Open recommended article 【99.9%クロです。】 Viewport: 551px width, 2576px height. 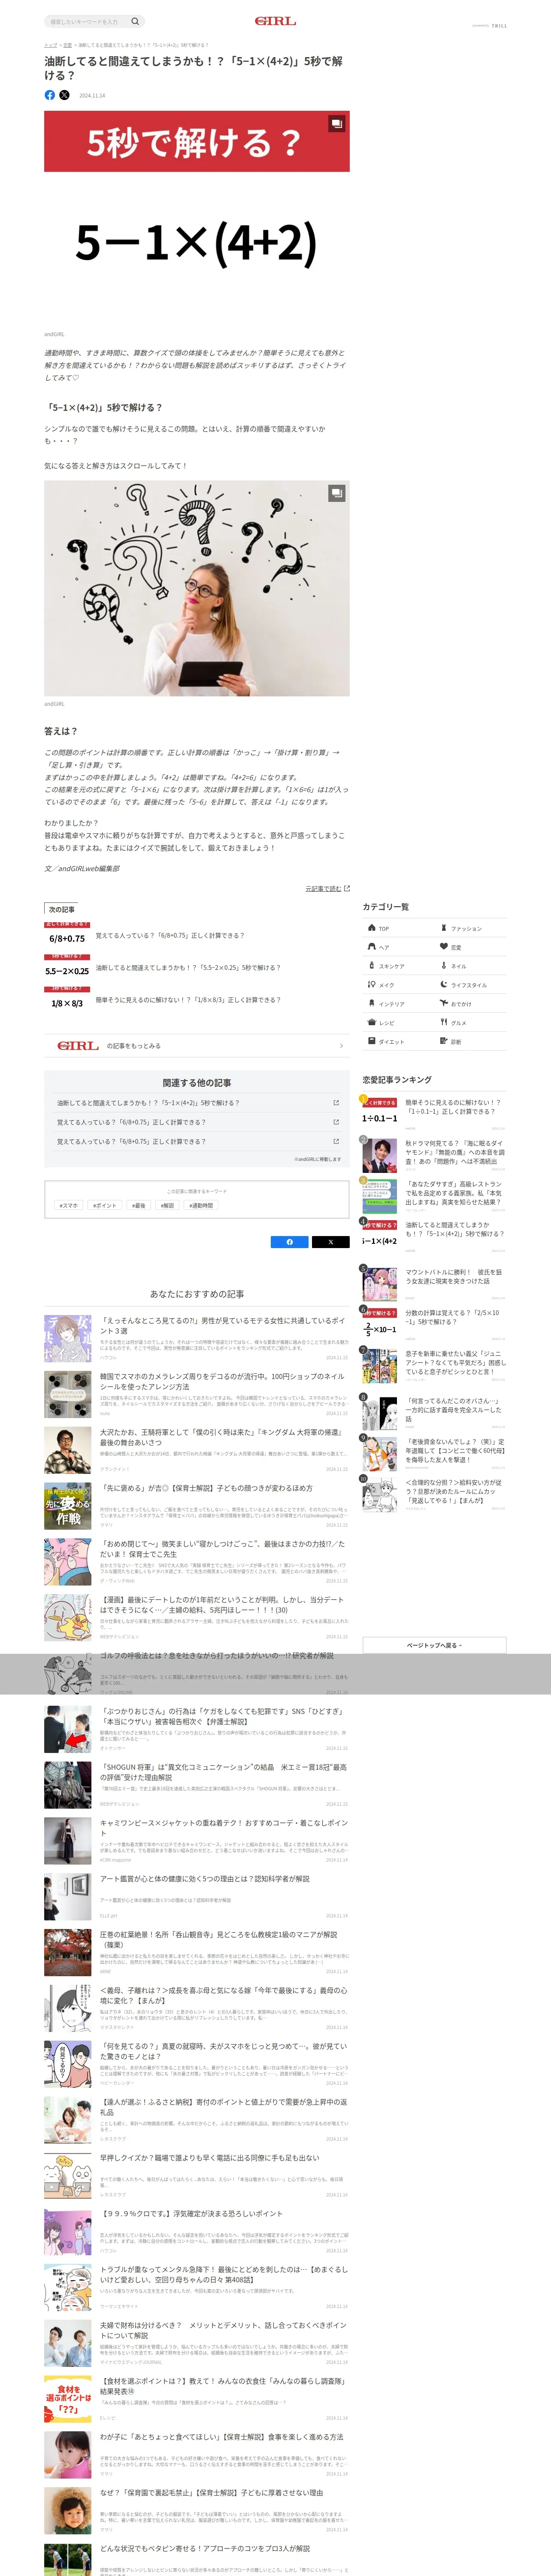(192, 2214)
